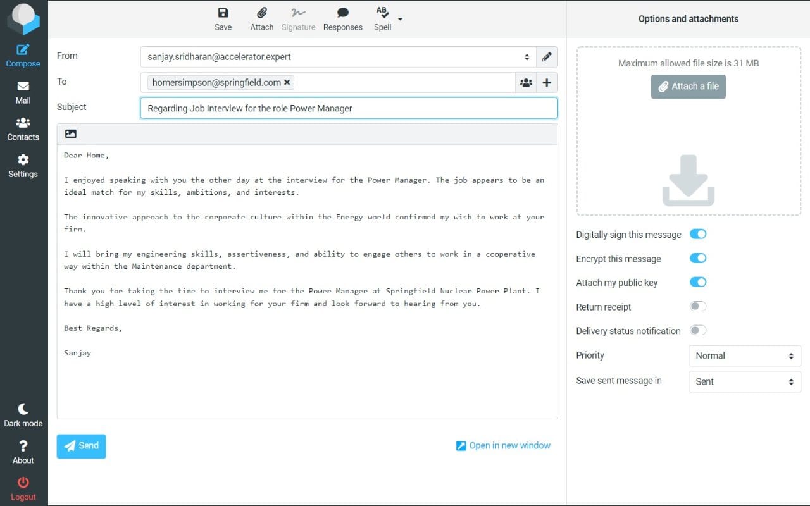Click the pencil edit icon next to From
The height and width of the screenshot is (506, 810).
tap(547, 57)
